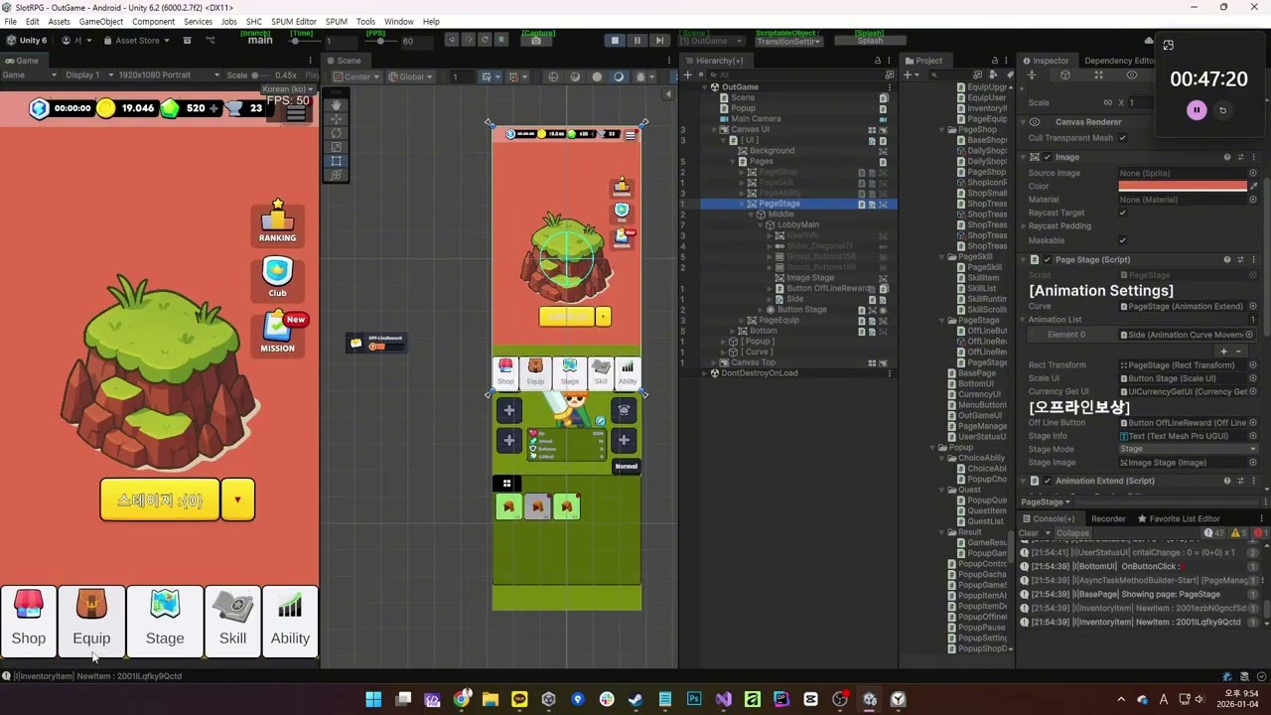
Task: Click the Shop button in Game view
Action: (x=29, y=621)
